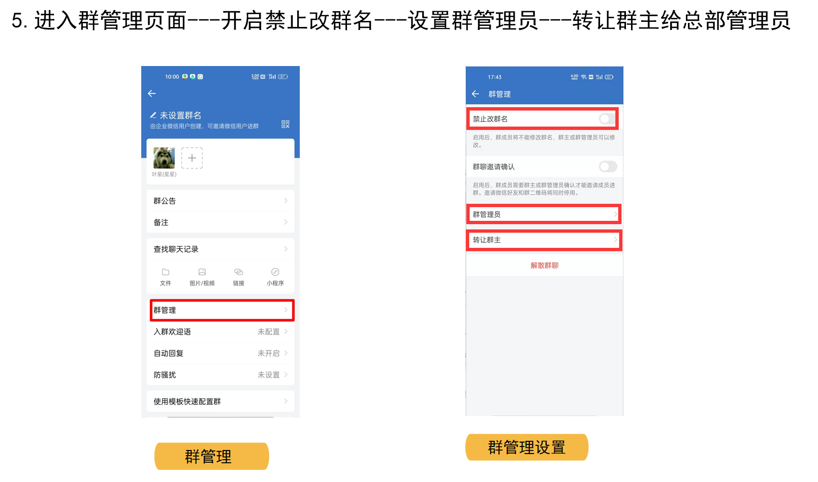Enable the 群聊邀请确认 switch
The width and height of the screenshot is (818, 482).
coord(608,167)
